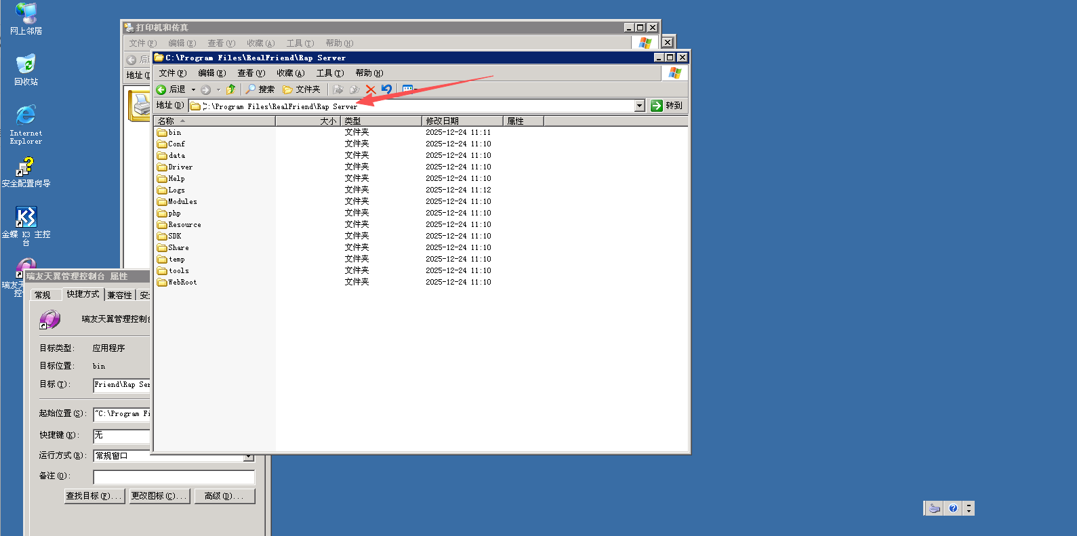The image size is (1077, 536).
Task: Click Advanced (高级) button in properties dialog
Action: coord(225,497)
